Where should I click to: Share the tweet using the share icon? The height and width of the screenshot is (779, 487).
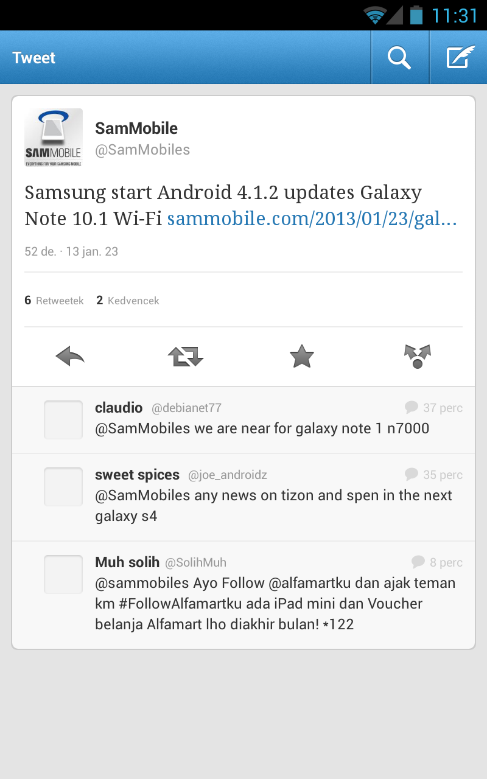(x=418, y=356)
